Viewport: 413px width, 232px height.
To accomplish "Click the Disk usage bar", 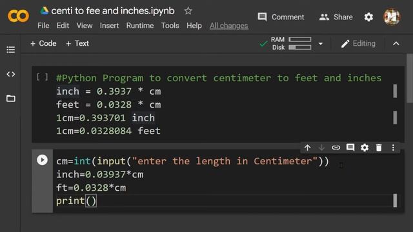I will click(x=299, y=47).
